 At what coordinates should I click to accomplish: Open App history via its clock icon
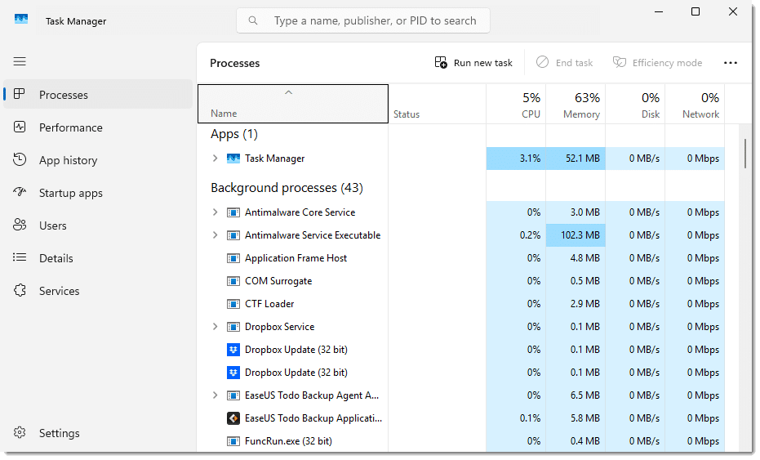20,159
